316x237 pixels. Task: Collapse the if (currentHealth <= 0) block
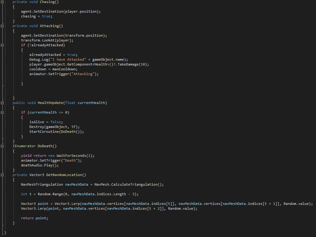pos(2,112)
